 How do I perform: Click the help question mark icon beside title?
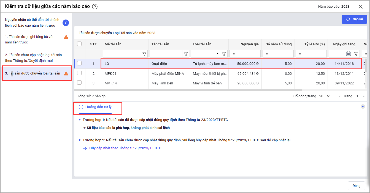(95, 7)
